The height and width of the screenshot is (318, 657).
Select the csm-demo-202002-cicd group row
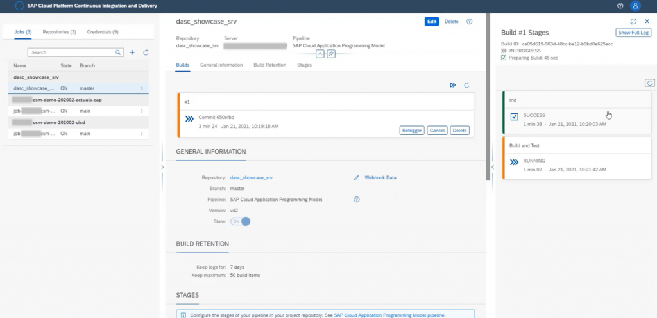click(x=78, y=122)
